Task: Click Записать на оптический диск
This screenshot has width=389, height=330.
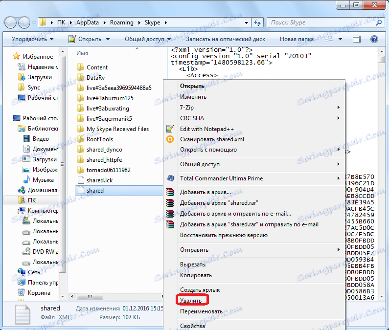Action: tap(226, 39)
